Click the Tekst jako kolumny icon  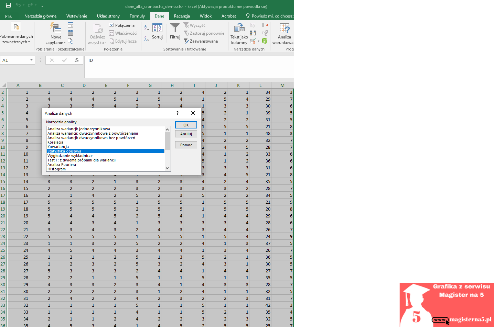pyautogui.click(x=239, y=28)
